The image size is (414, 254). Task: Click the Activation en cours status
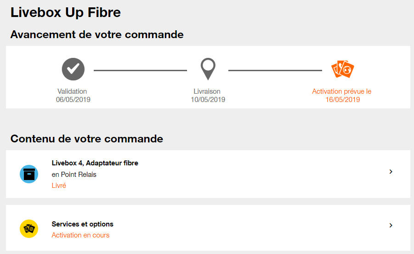(80, 235)
